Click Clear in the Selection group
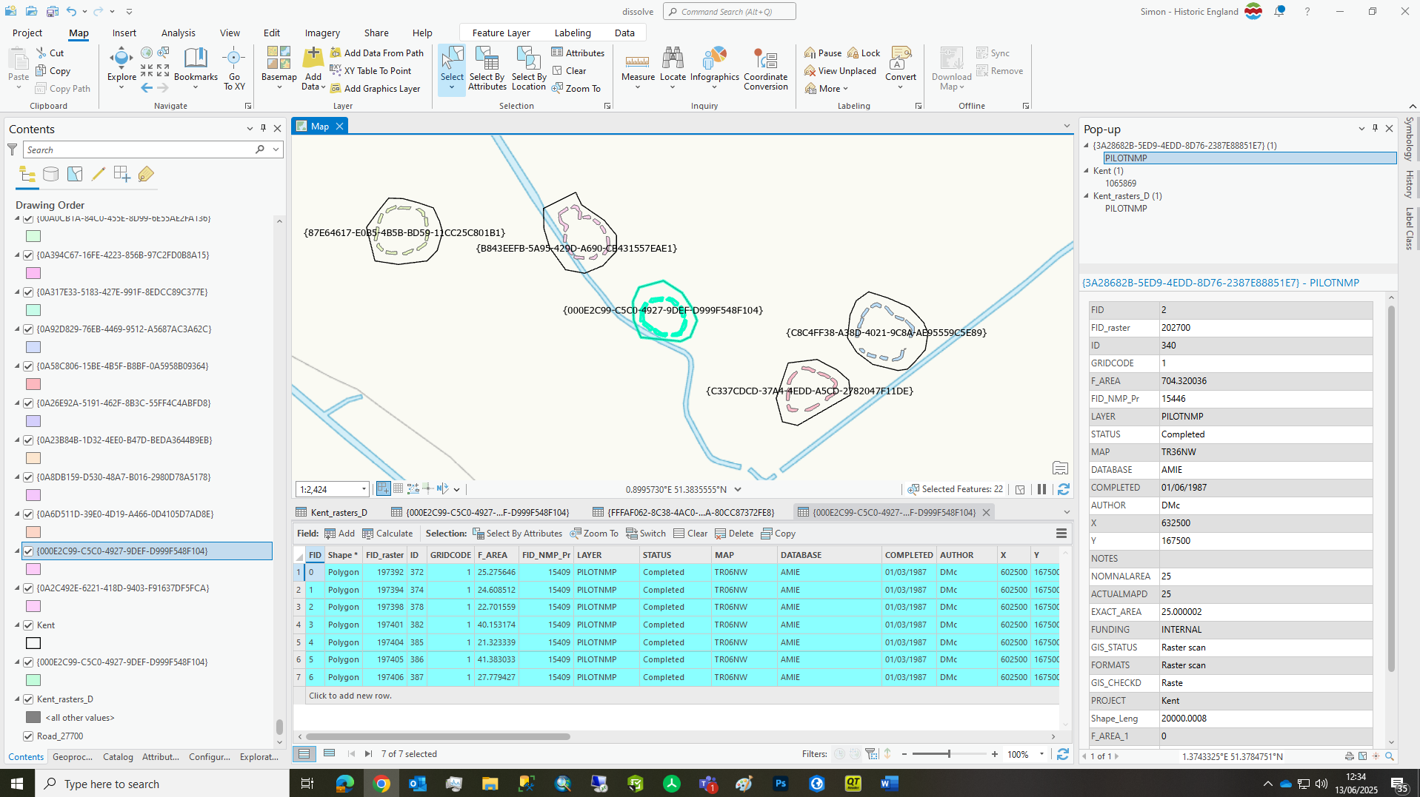The width and height of the screenshot is (1420, 797). [572, 70]
